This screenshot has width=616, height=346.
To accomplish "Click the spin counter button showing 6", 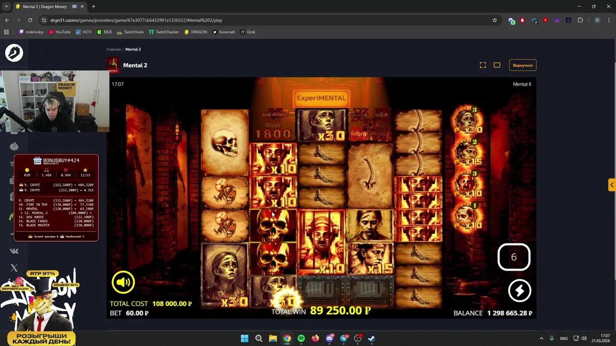I will coord(513,257).
